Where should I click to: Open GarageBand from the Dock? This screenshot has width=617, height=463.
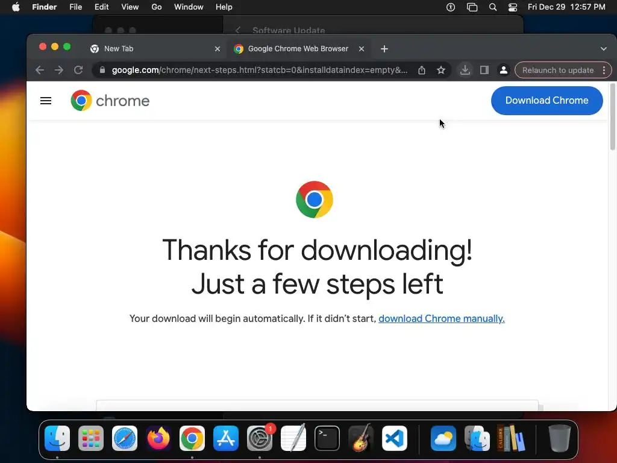tap(360, 438)
